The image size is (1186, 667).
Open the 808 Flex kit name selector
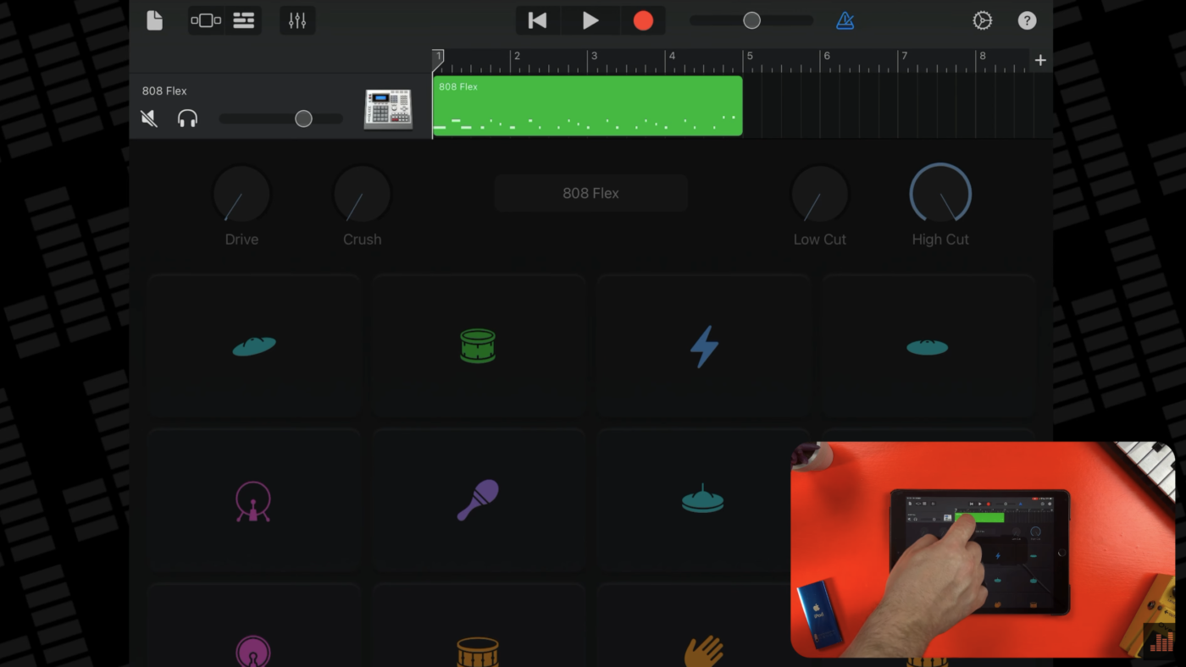coord(590,193)
